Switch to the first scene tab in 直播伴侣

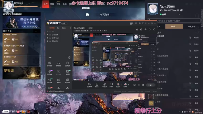click(x=52, y=28)
